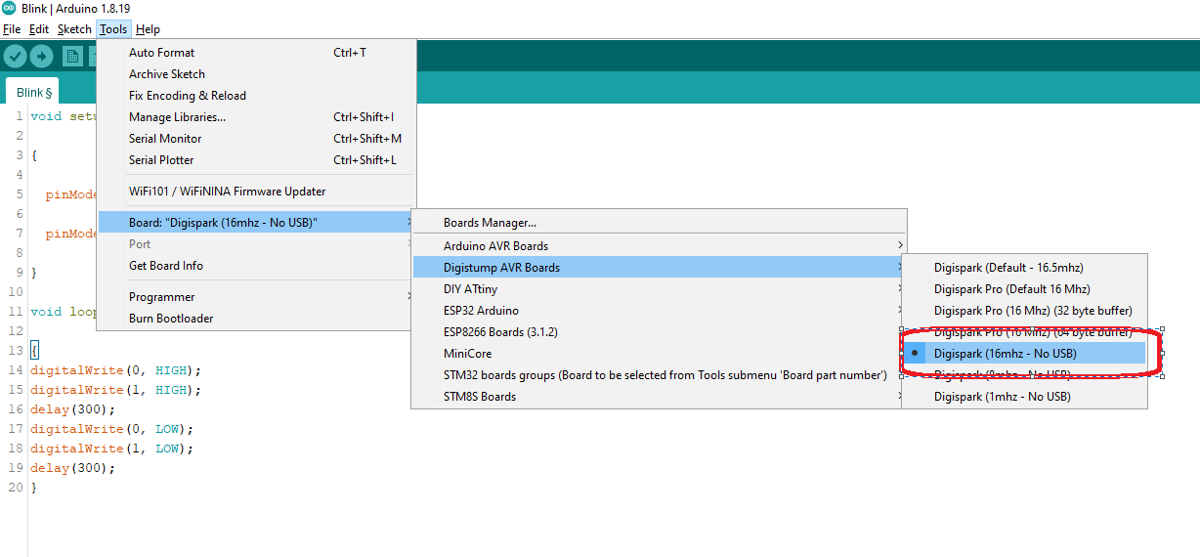Screen dimensions: 1200x557
Task: Click the delay(300); on line 19
Action: [72, 468]
